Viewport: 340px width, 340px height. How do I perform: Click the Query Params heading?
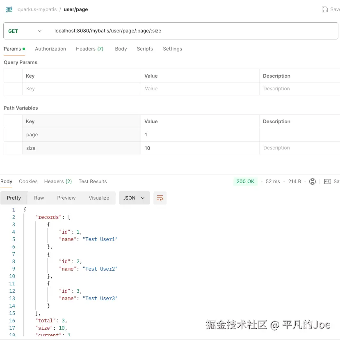(x=21, y=62)
